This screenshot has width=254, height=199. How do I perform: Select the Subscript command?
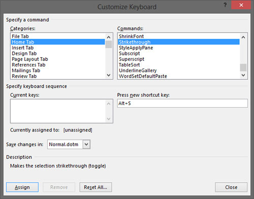pyautogui.click(x=130, y=53)
